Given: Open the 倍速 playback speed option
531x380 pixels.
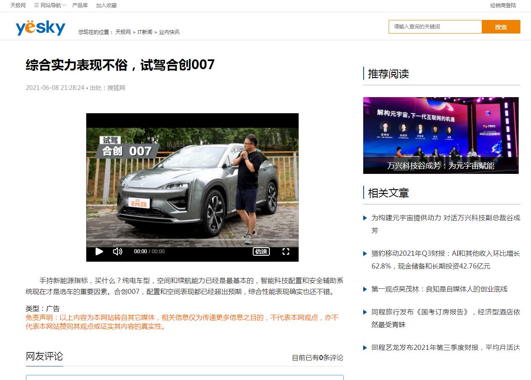Looking at the screenshot, I should tap(261, 251).
